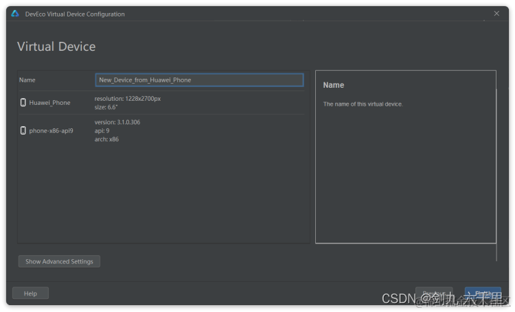515x312 pixels.
Task: Click the Finish button
Action: 483,293
